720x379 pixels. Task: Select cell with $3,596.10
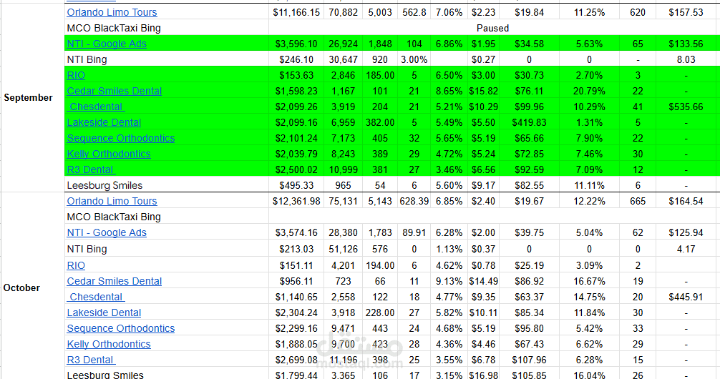[x=296, y=44]
